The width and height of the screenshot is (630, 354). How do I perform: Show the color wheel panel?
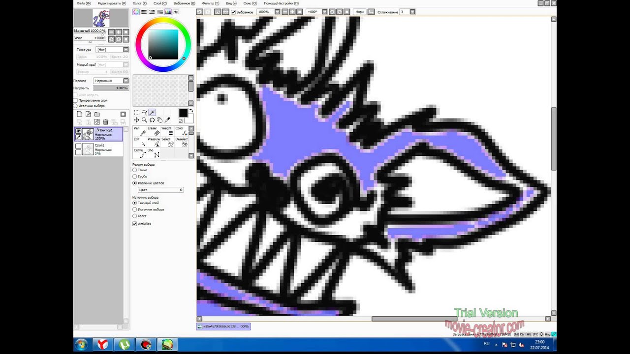136,12
